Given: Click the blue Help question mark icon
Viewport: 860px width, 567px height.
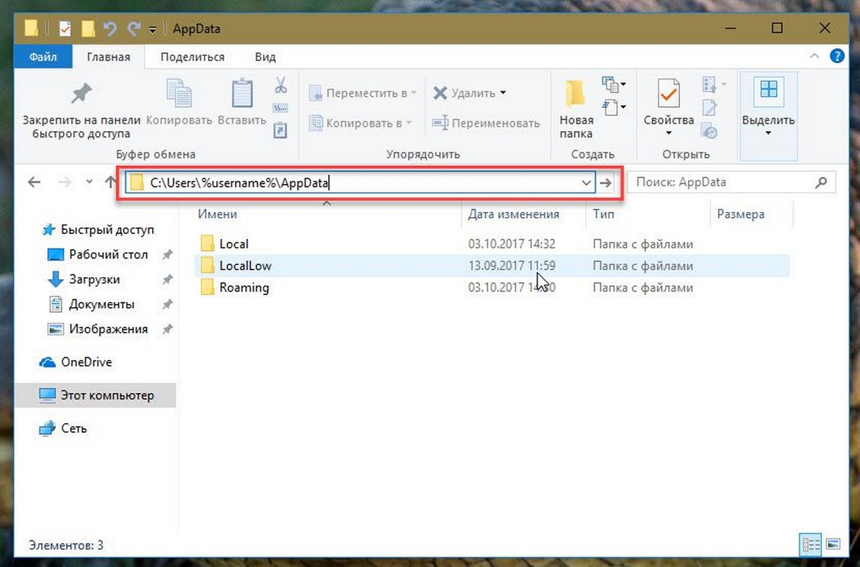Looking at the screenshot, I should click(x=836, y=56).
